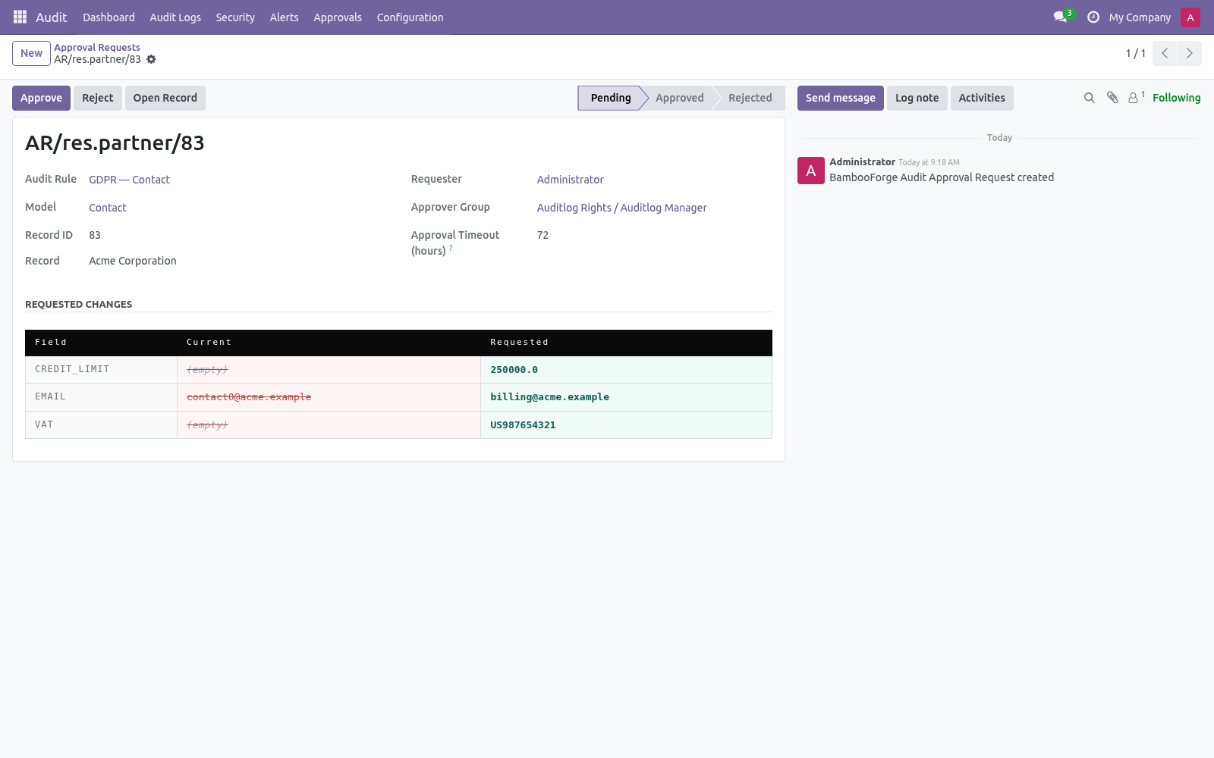Select the Rejected status stage
This screenshot has height=758, width=1214.
coord(750,98)
